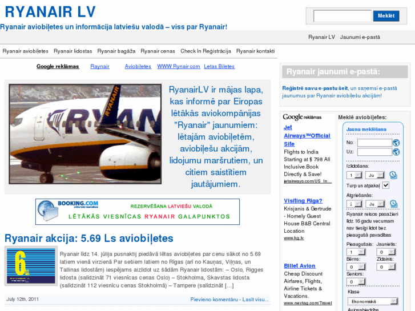Click Lasīt visu... link
The width and height of the screenshot is (415, 311).
[x=255, y=300]
